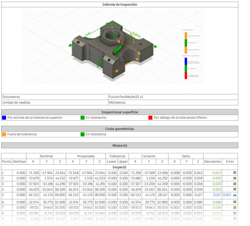This screenshot has height=226, width=250.
Task: Click the 'Upper' tolerance column header
Action: coord(123,161)
